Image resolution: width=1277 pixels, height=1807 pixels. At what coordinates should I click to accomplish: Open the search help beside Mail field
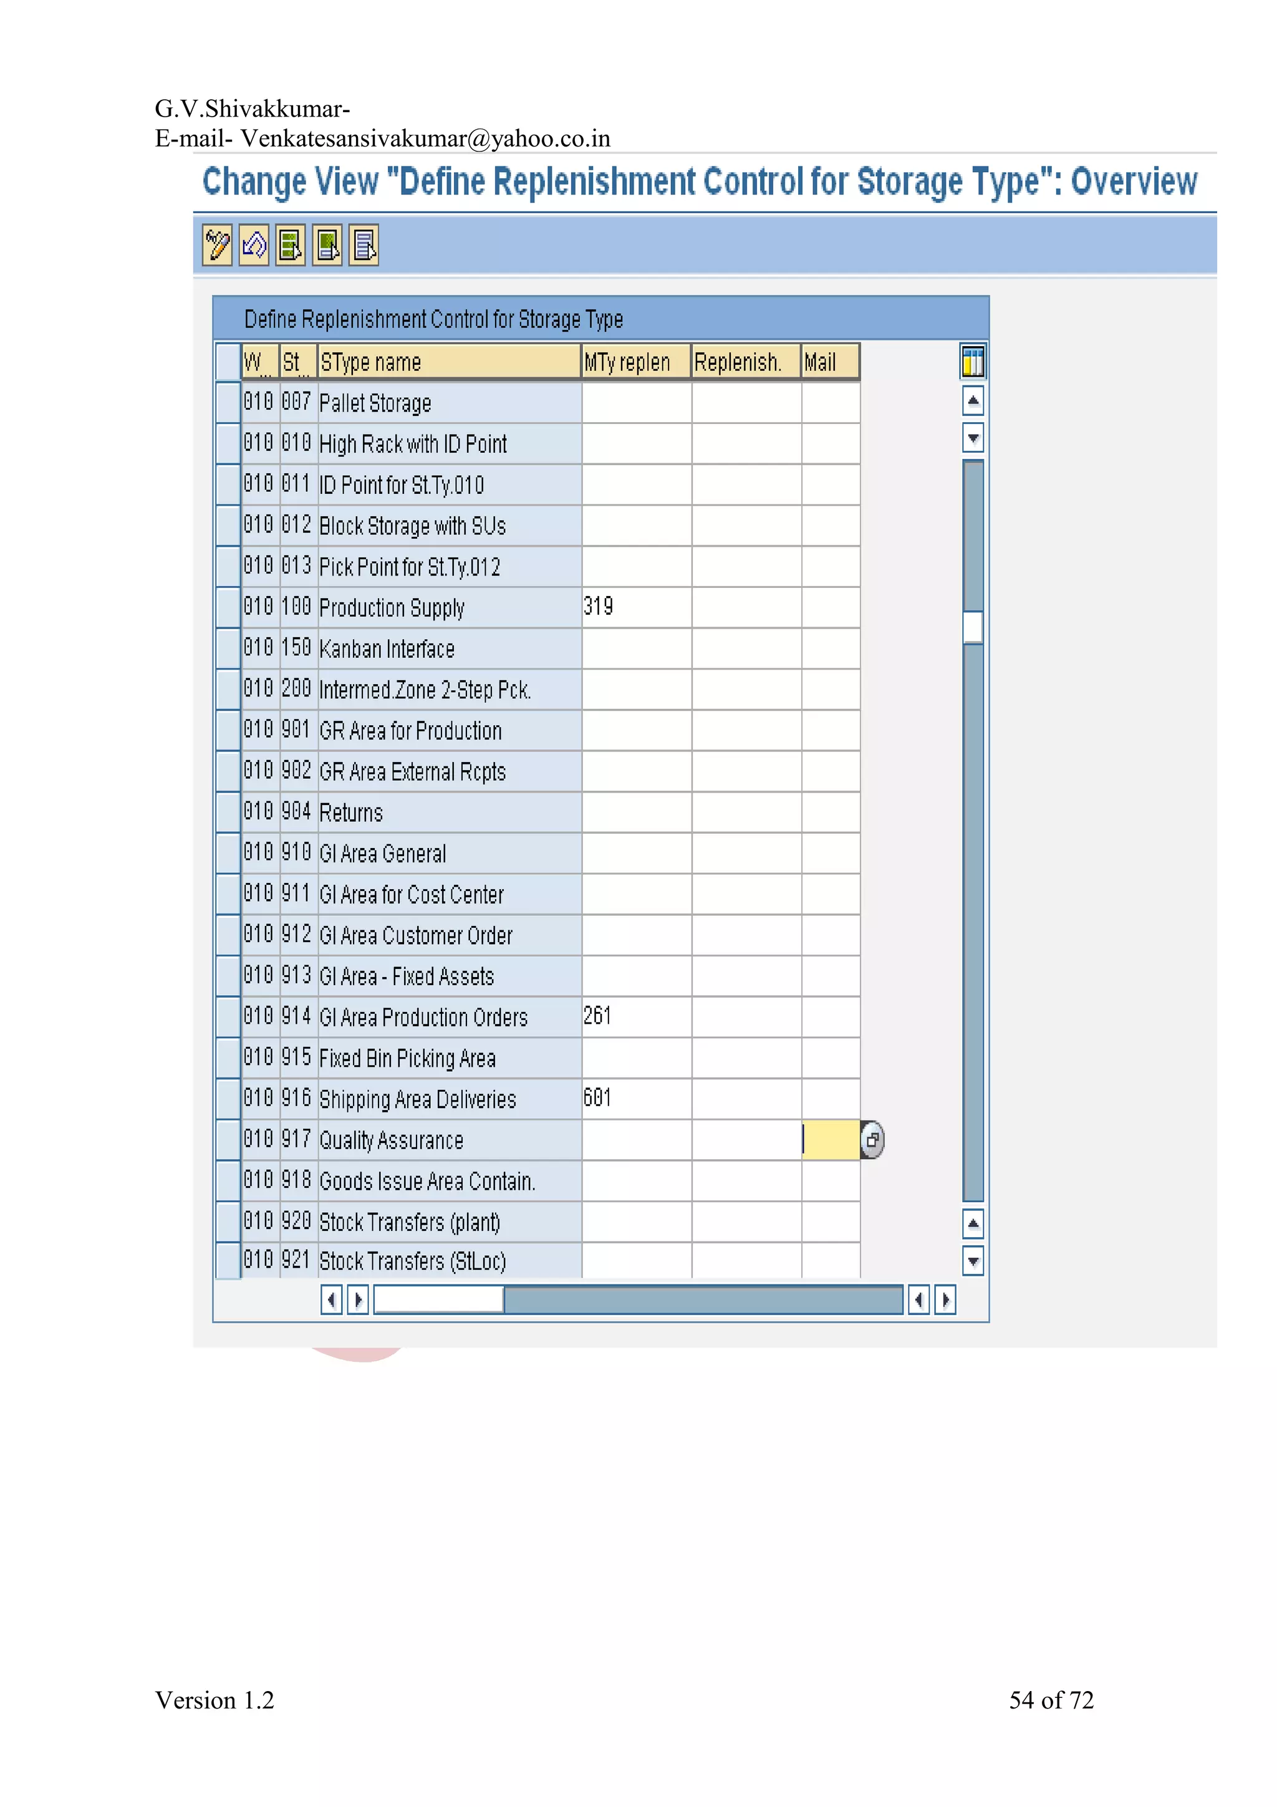[x=872, y=1140]
